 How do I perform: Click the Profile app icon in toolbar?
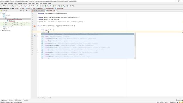[51, 6]
